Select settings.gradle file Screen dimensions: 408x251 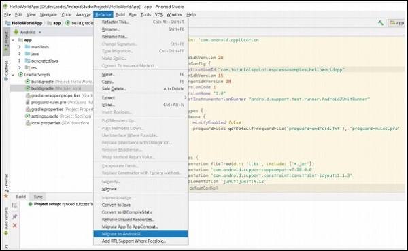click(58, 116)
